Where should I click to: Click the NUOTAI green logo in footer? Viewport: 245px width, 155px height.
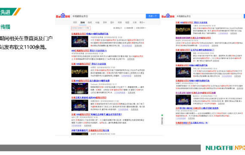pos(219,148)
